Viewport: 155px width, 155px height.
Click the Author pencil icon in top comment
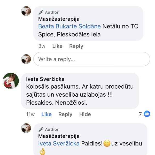coord(41,12)
